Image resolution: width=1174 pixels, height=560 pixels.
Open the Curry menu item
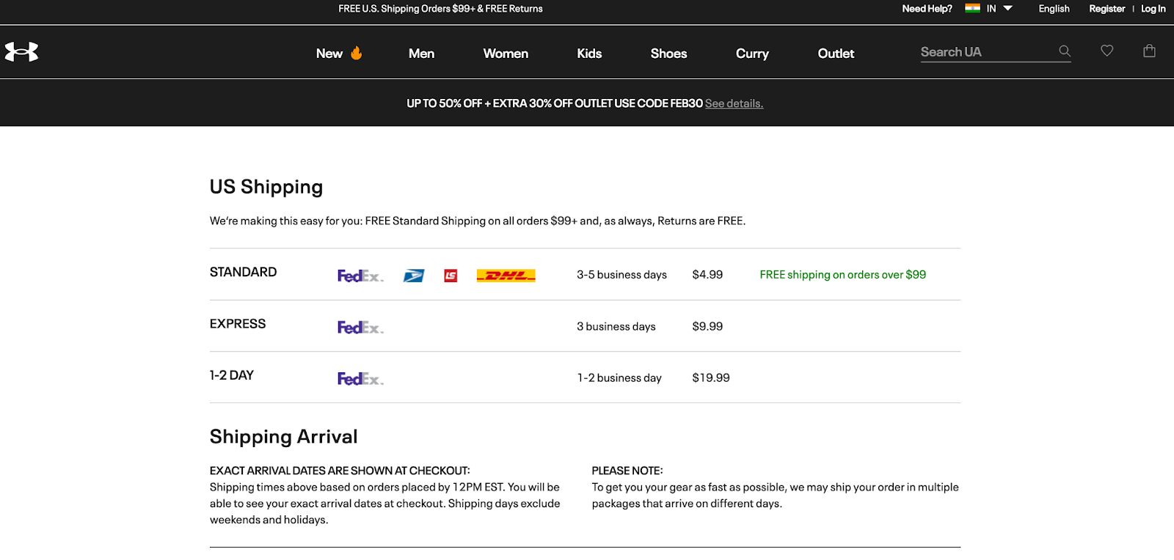click(x=752, y=54)
